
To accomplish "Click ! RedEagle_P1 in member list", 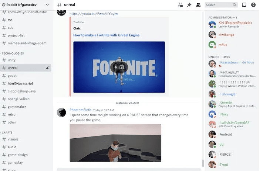I will (232, 74).
